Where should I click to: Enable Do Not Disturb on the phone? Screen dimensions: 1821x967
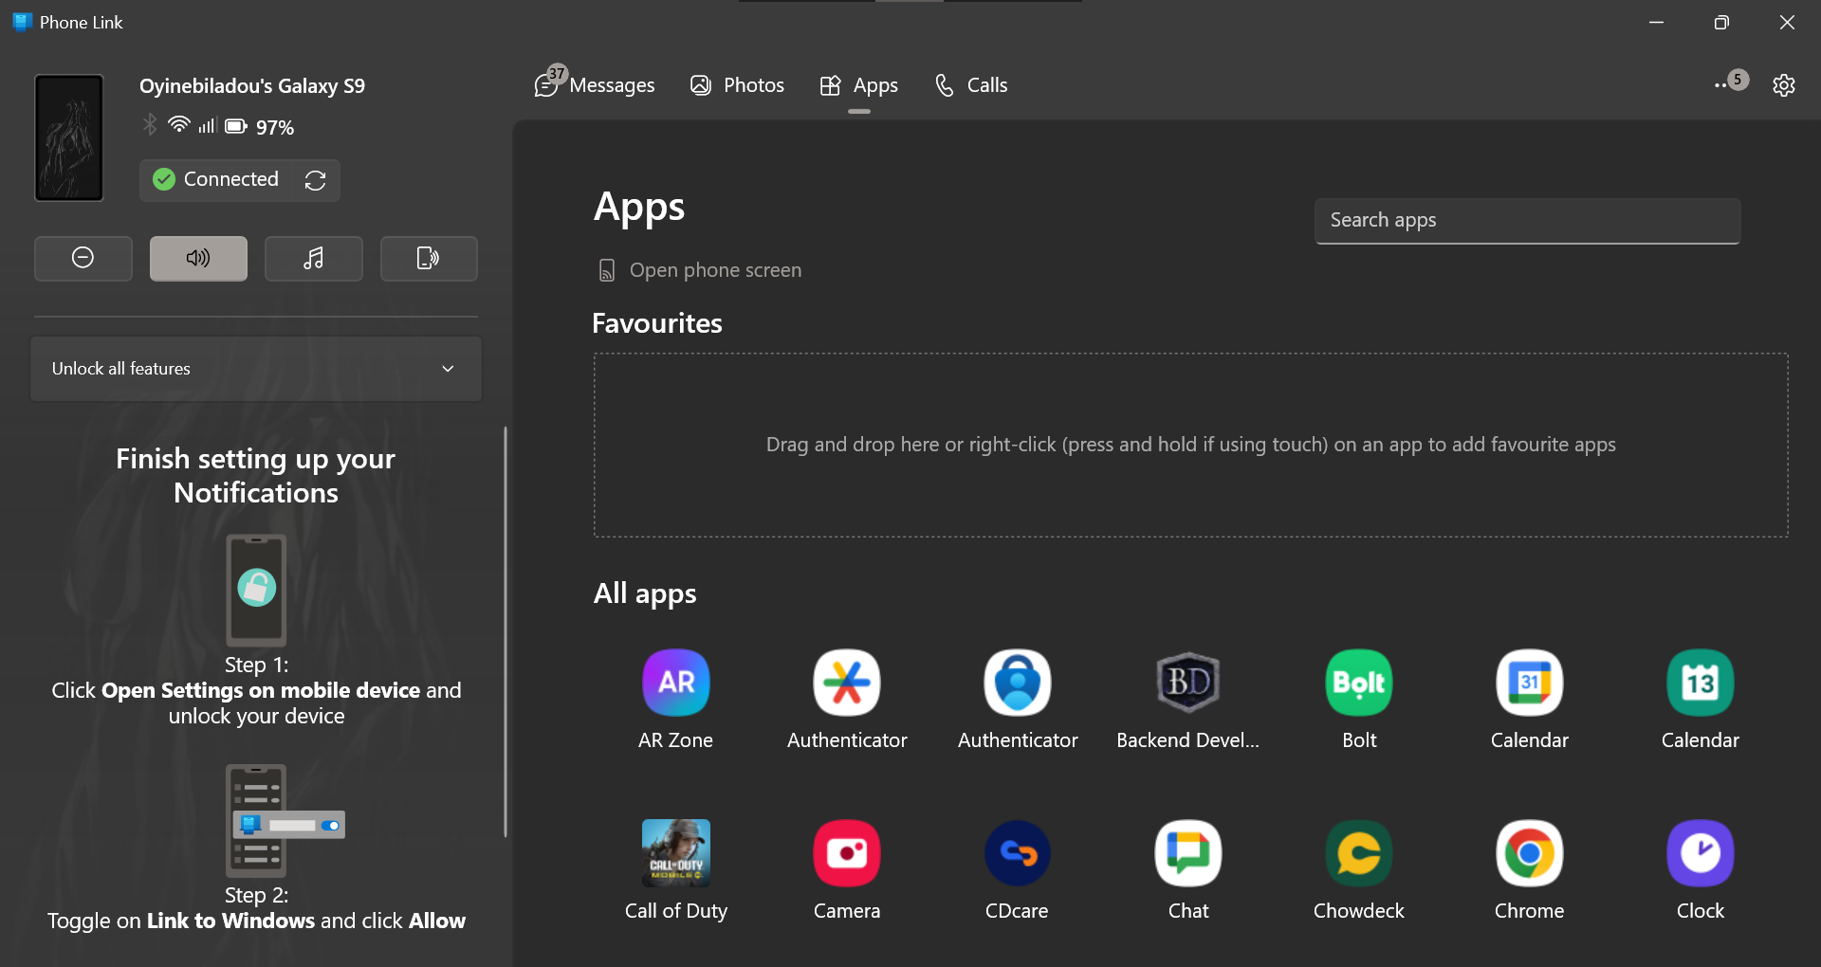pos(83,258)
